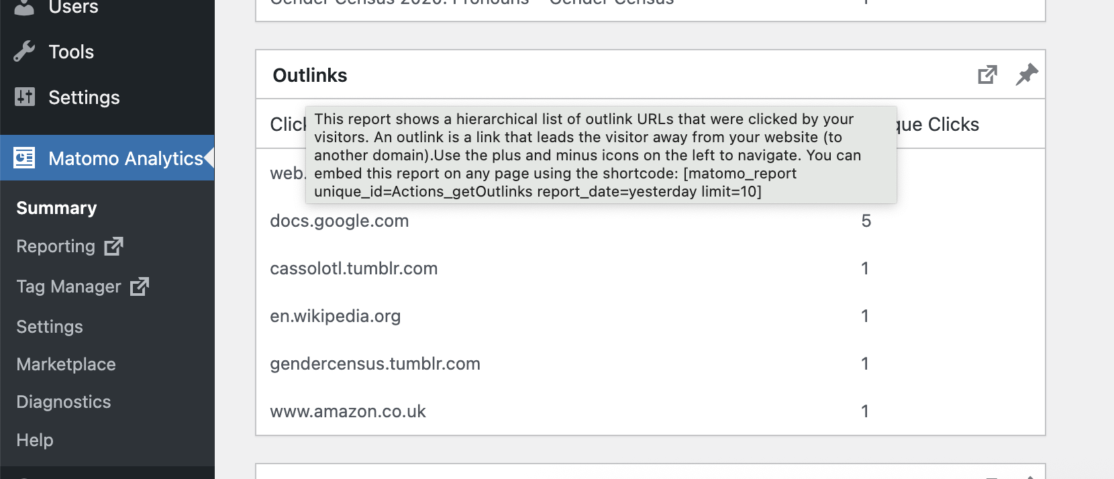Select the www.amazon.co.uk outlink row
Screen dimensions: 1114x479
point(348,411)
